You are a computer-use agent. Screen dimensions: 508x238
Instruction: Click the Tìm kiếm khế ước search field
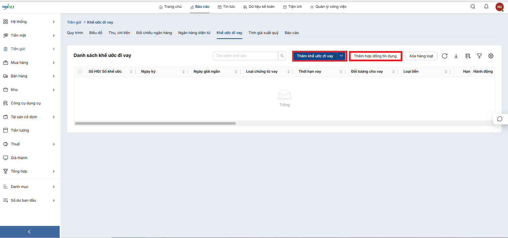tap(245, 56)
